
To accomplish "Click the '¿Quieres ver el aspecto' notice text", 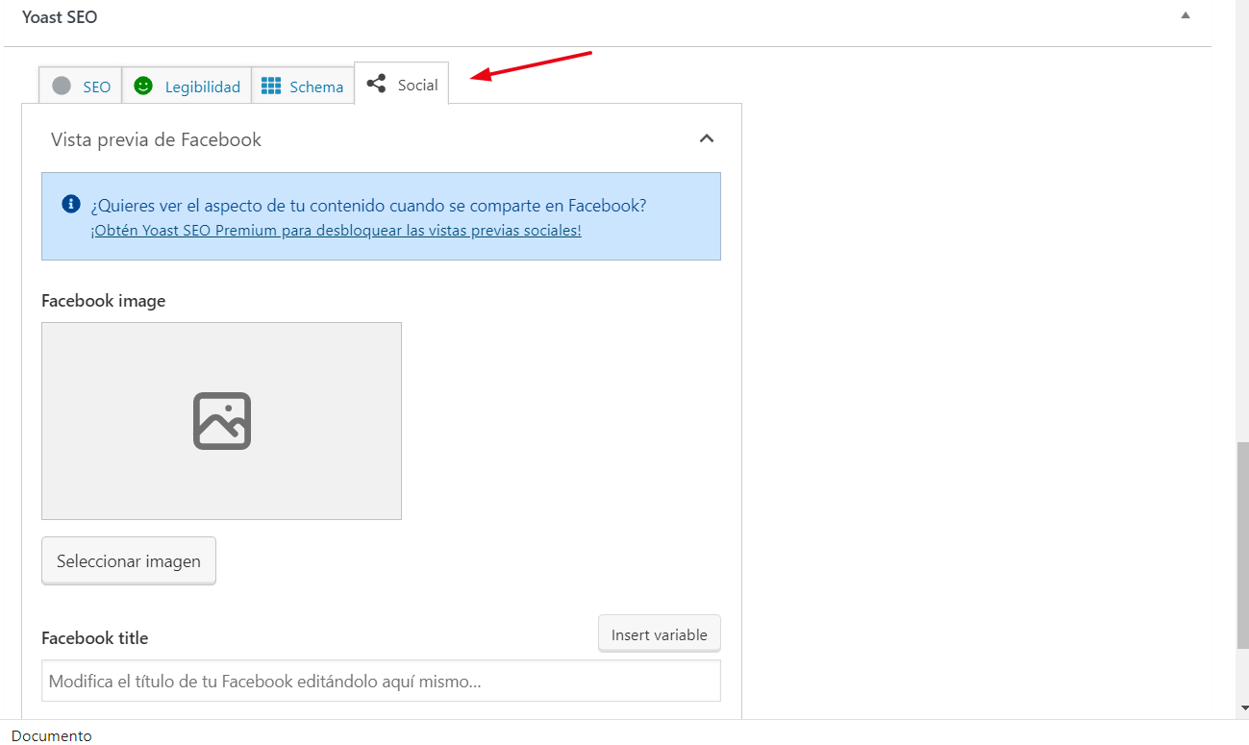I will click(x=368, y=205).
